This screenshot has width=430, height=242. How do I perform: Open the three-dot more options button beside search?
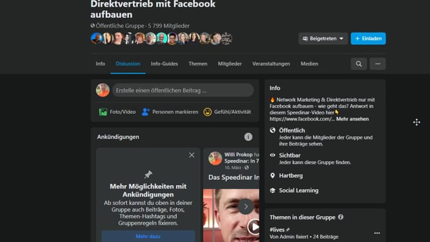(378, 64)
